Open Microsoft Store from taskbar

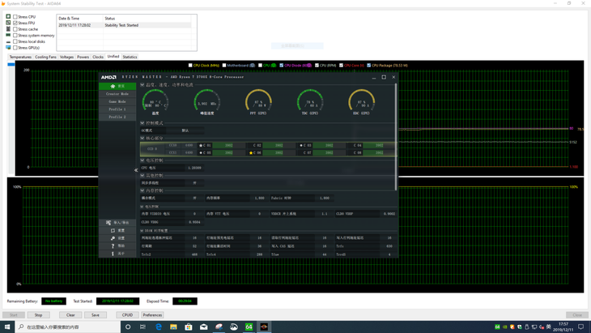[x=189, y=327]
